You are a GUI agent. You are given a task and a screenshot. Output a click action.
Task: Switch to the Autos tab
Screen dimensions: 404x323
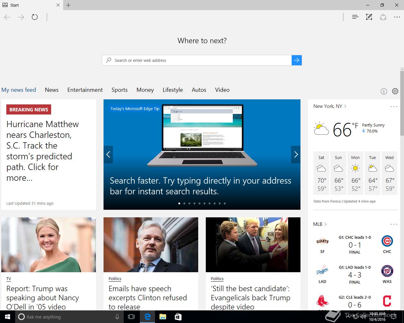coord(199,90)
